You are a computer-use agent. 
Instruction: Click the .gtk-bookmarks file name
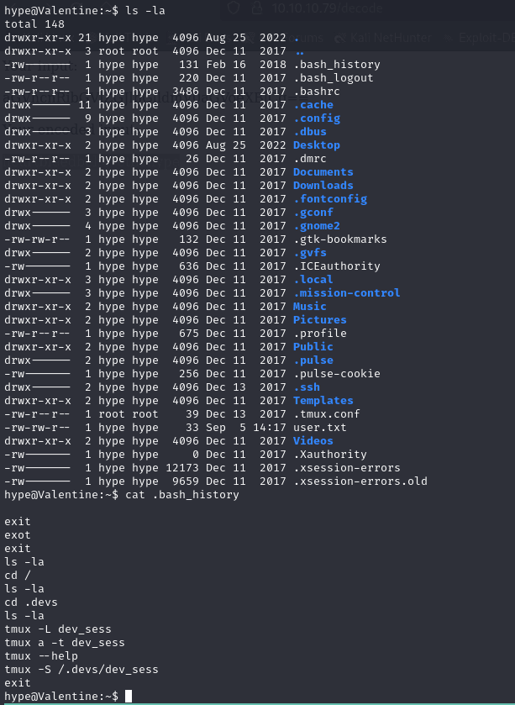point(339,239)
